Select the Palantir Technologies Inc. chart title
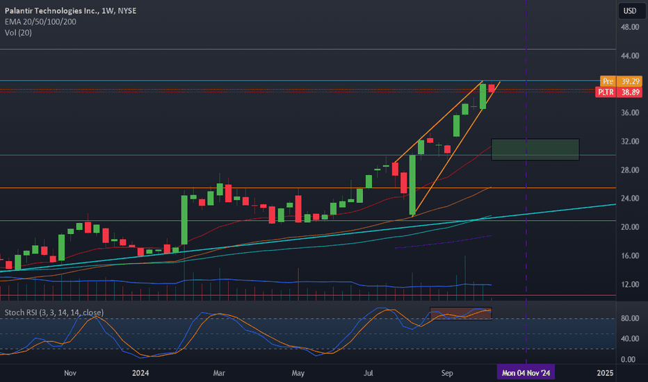Viewport: 648px width, 382px height. tap(71, 10)
